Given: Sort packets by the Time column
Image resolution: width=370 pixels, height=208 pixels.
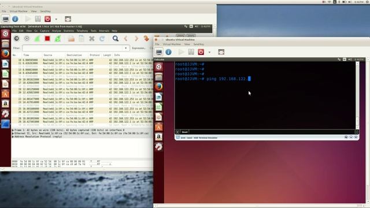Looking at the screenshot, I should click(x=32, y=55).
